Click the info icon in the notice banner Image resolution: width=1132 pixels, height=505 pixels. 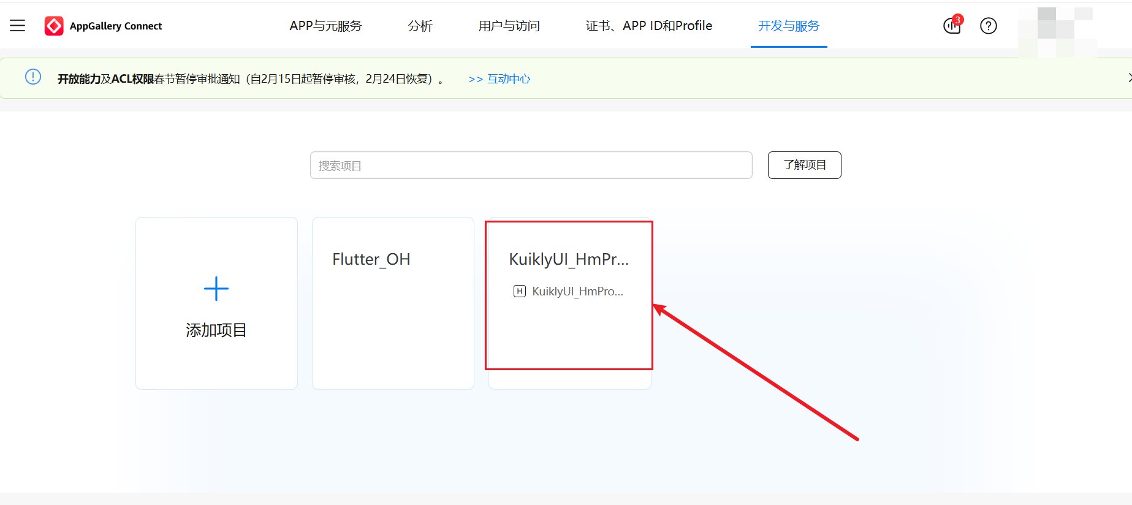(33, 77)
